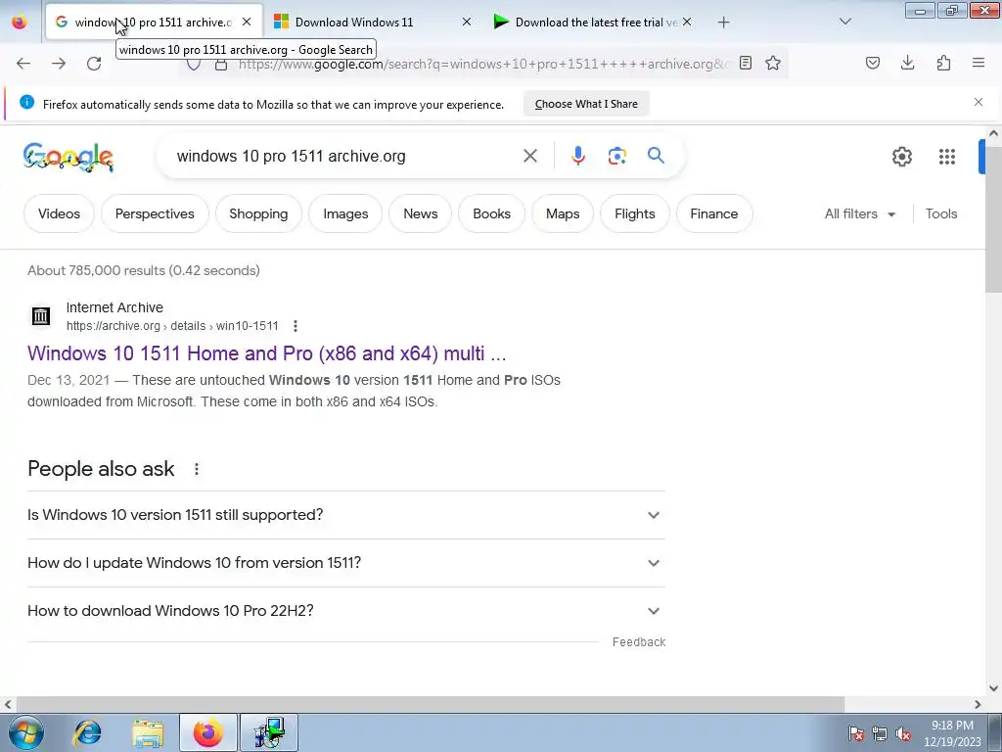Close the free trial download tab

click(687, 22)
